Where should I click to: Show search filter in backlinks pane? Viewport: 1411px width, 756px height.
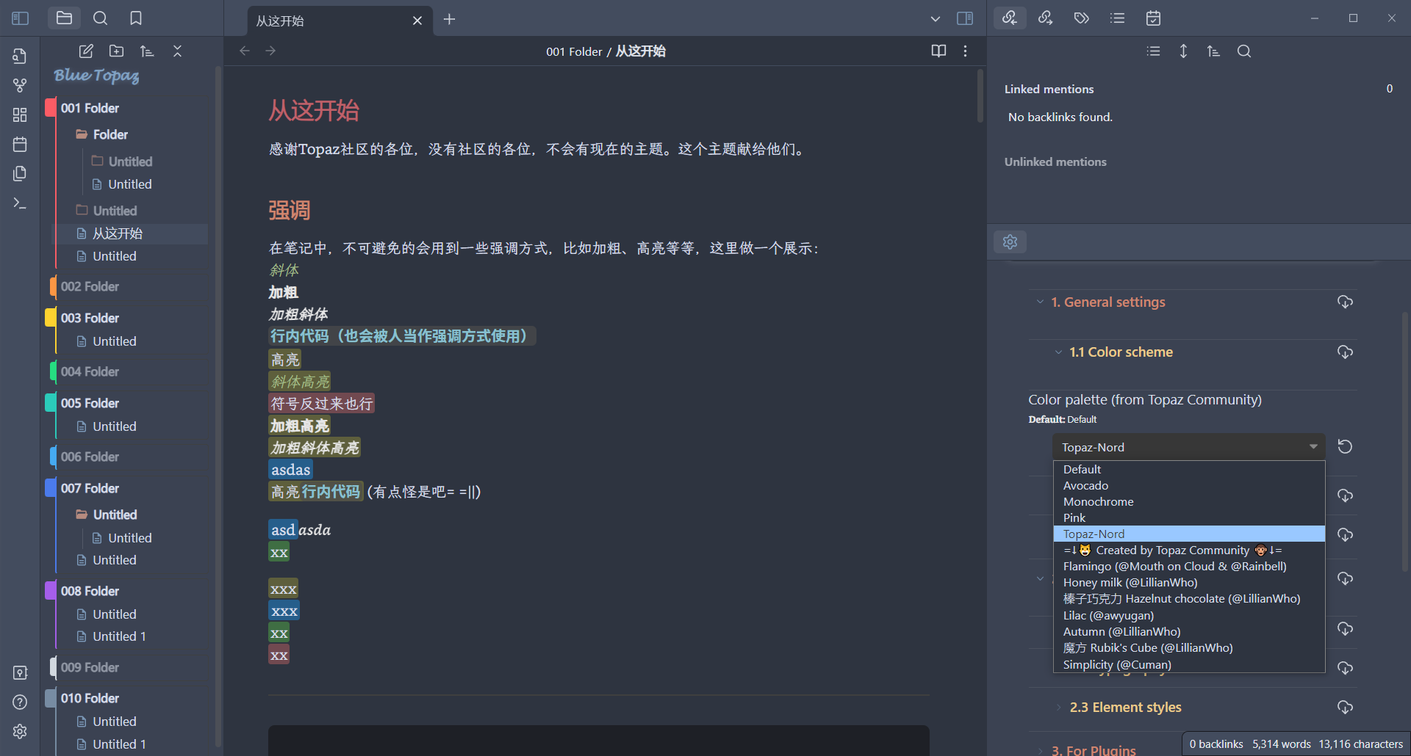click(1243, 51)
